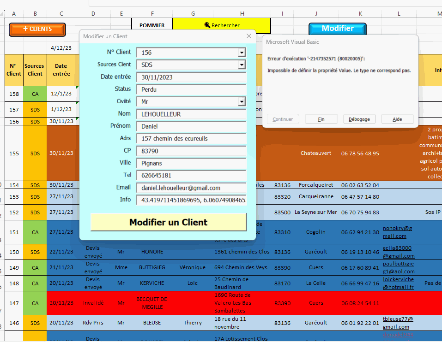Viewport: 442px width, 342px height.
Task: Click the Véronique first name cell
Action: pos(193,267)
